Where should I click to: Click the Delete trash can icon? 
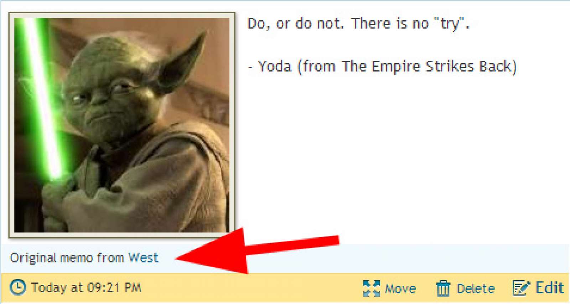tap(443, 288)
